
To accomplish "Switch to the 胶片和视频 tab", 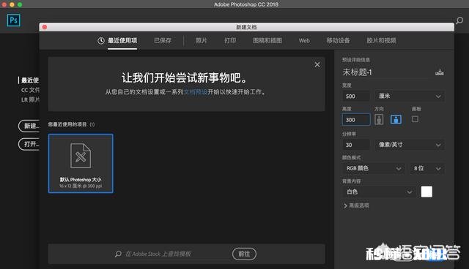I will tap(381, 40).
